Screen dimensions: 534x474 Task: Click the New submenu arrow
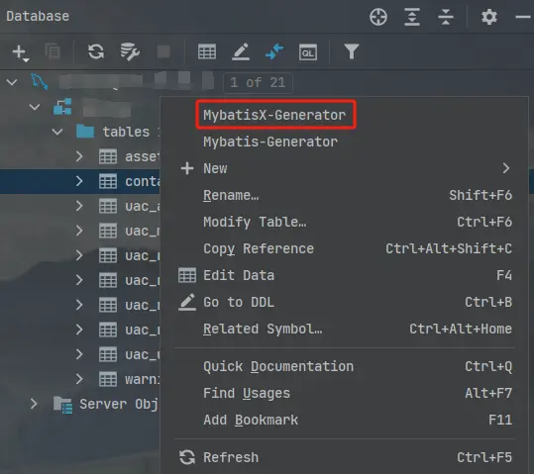coord(506,168)
